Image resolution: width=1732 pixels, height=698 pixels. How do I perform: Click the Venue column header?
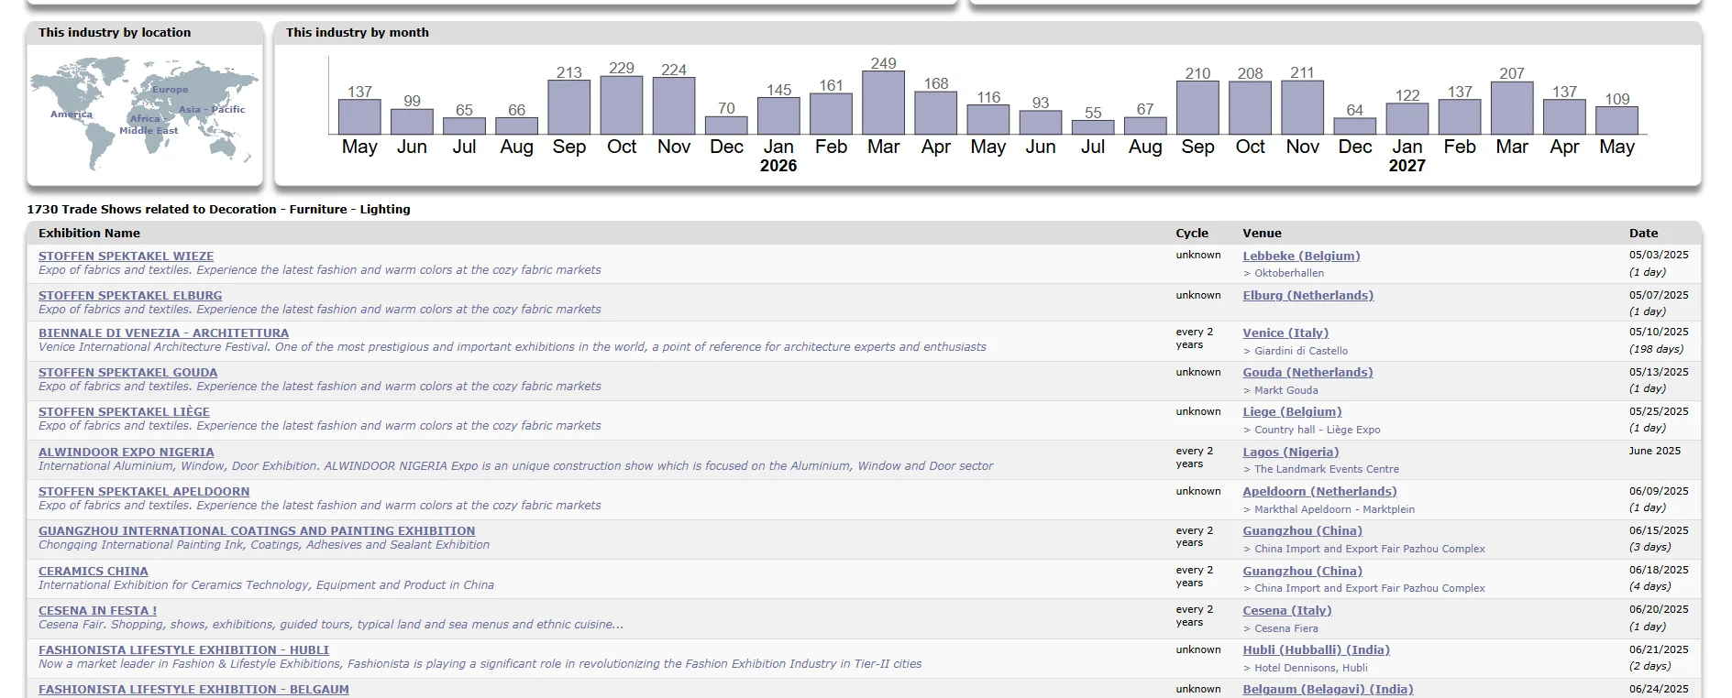tap(1262, 234)
